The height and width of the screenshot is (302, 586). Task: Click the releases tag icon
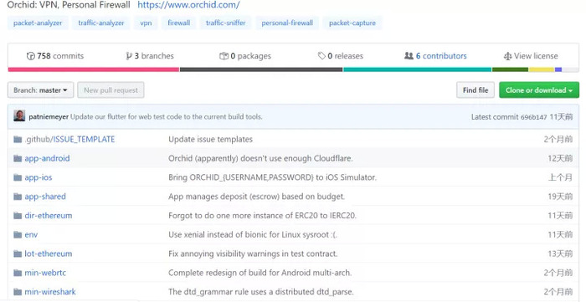[321, 56]
